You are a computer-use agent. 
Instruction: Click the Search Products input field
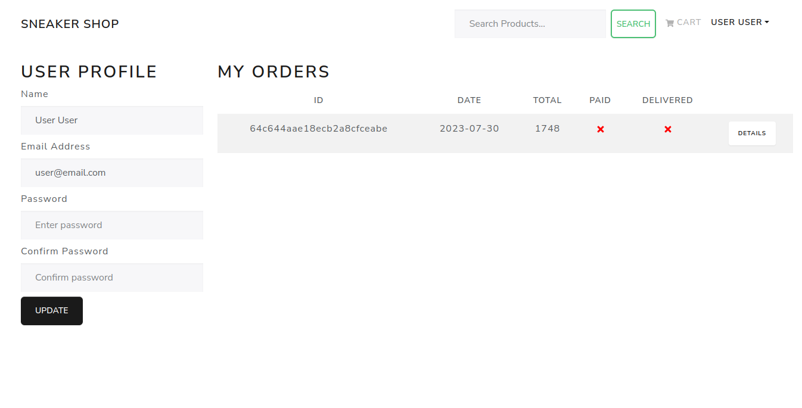coord(530,24)
